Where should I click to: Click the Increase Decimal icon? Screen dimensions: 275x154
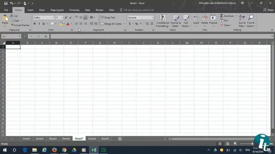click(147, 24)
